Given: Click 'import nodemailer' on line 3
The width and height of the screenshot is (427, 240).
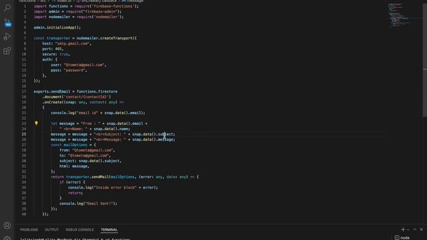Looking at the screenshot, I should (52, 17).
